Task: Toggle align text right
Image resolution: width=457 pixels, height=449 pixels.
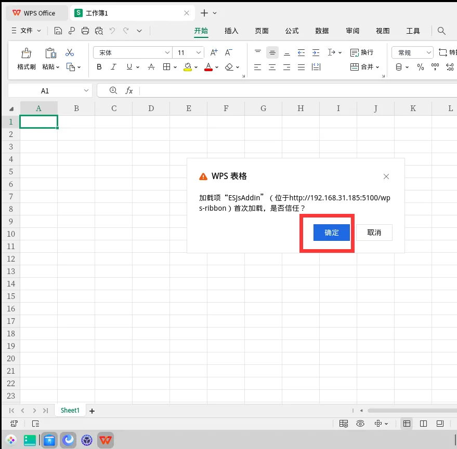Action: pos(286,67)
